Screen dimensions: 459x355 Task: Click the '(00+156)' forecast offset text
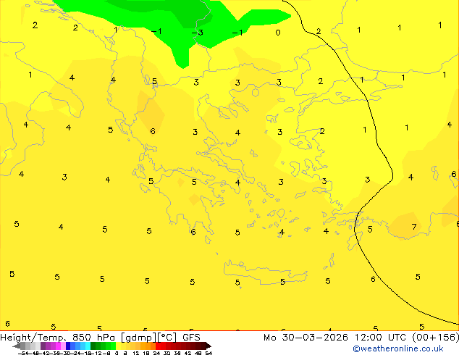click(x=436, y=338)
